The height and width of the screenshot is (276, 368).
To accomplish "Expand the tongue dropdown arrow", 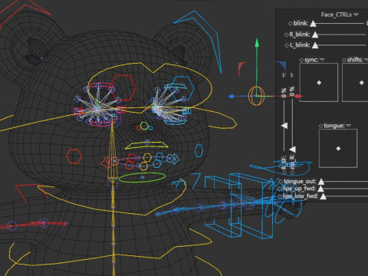I will (349, 126).
